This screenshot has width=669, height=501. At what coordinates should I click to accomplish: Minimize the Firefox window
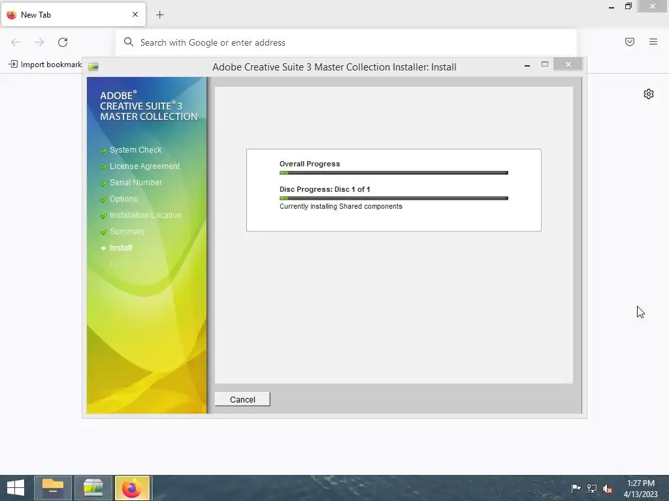(612, 7)
